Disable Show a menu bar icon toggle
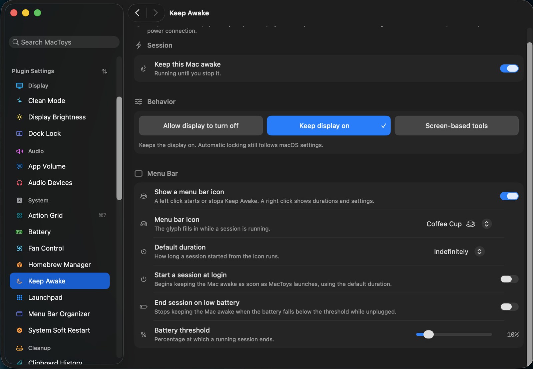533x369 pixels. tap(509, 196)
